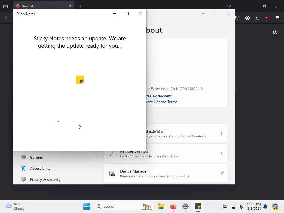Click OneDrive cloud tray icon
This screenshot has width=284, height=213.
pos(225,206)
